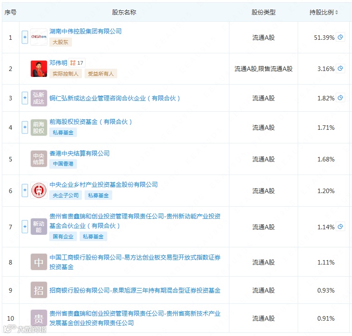Click the 1.11% value
Viewport: 352px width, 336px height.
coord(326,262)
